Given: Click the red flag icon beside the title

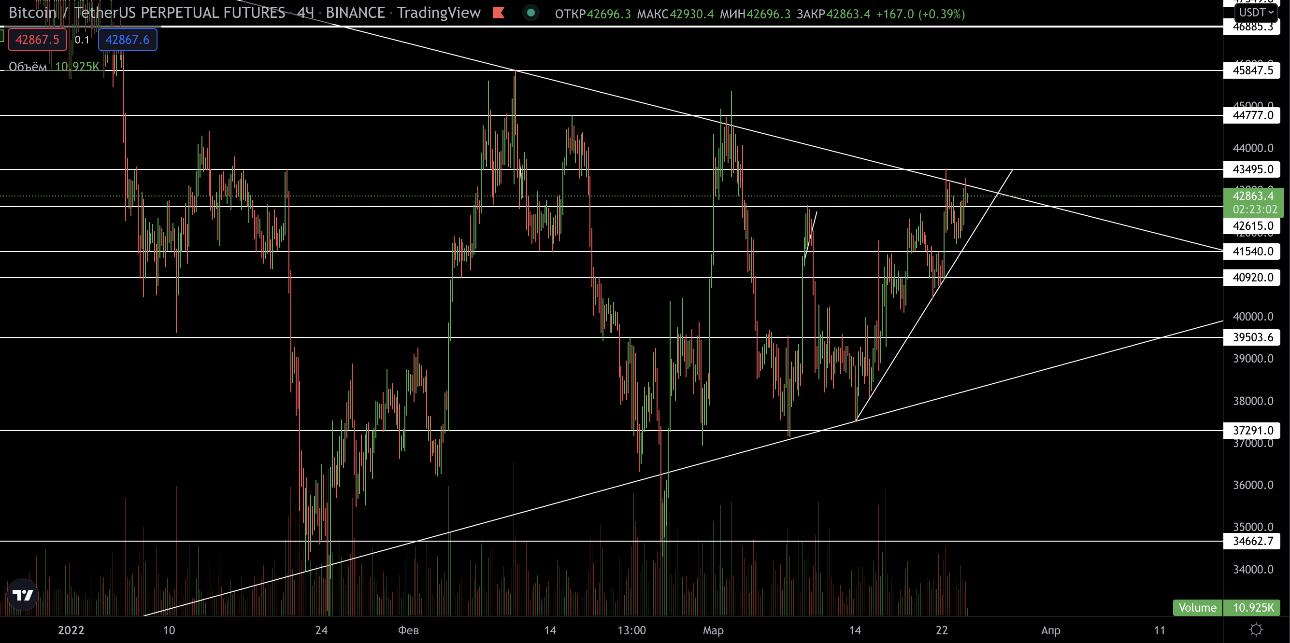Looking at the screenshot, I should (498, 13).
